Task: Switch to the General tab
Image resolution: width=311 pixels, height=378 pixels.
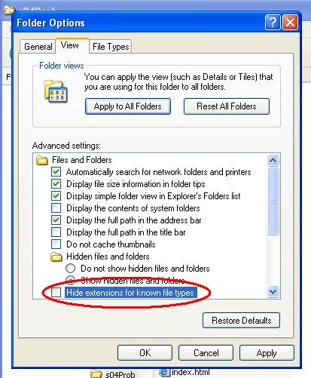Action: (38, 47)
